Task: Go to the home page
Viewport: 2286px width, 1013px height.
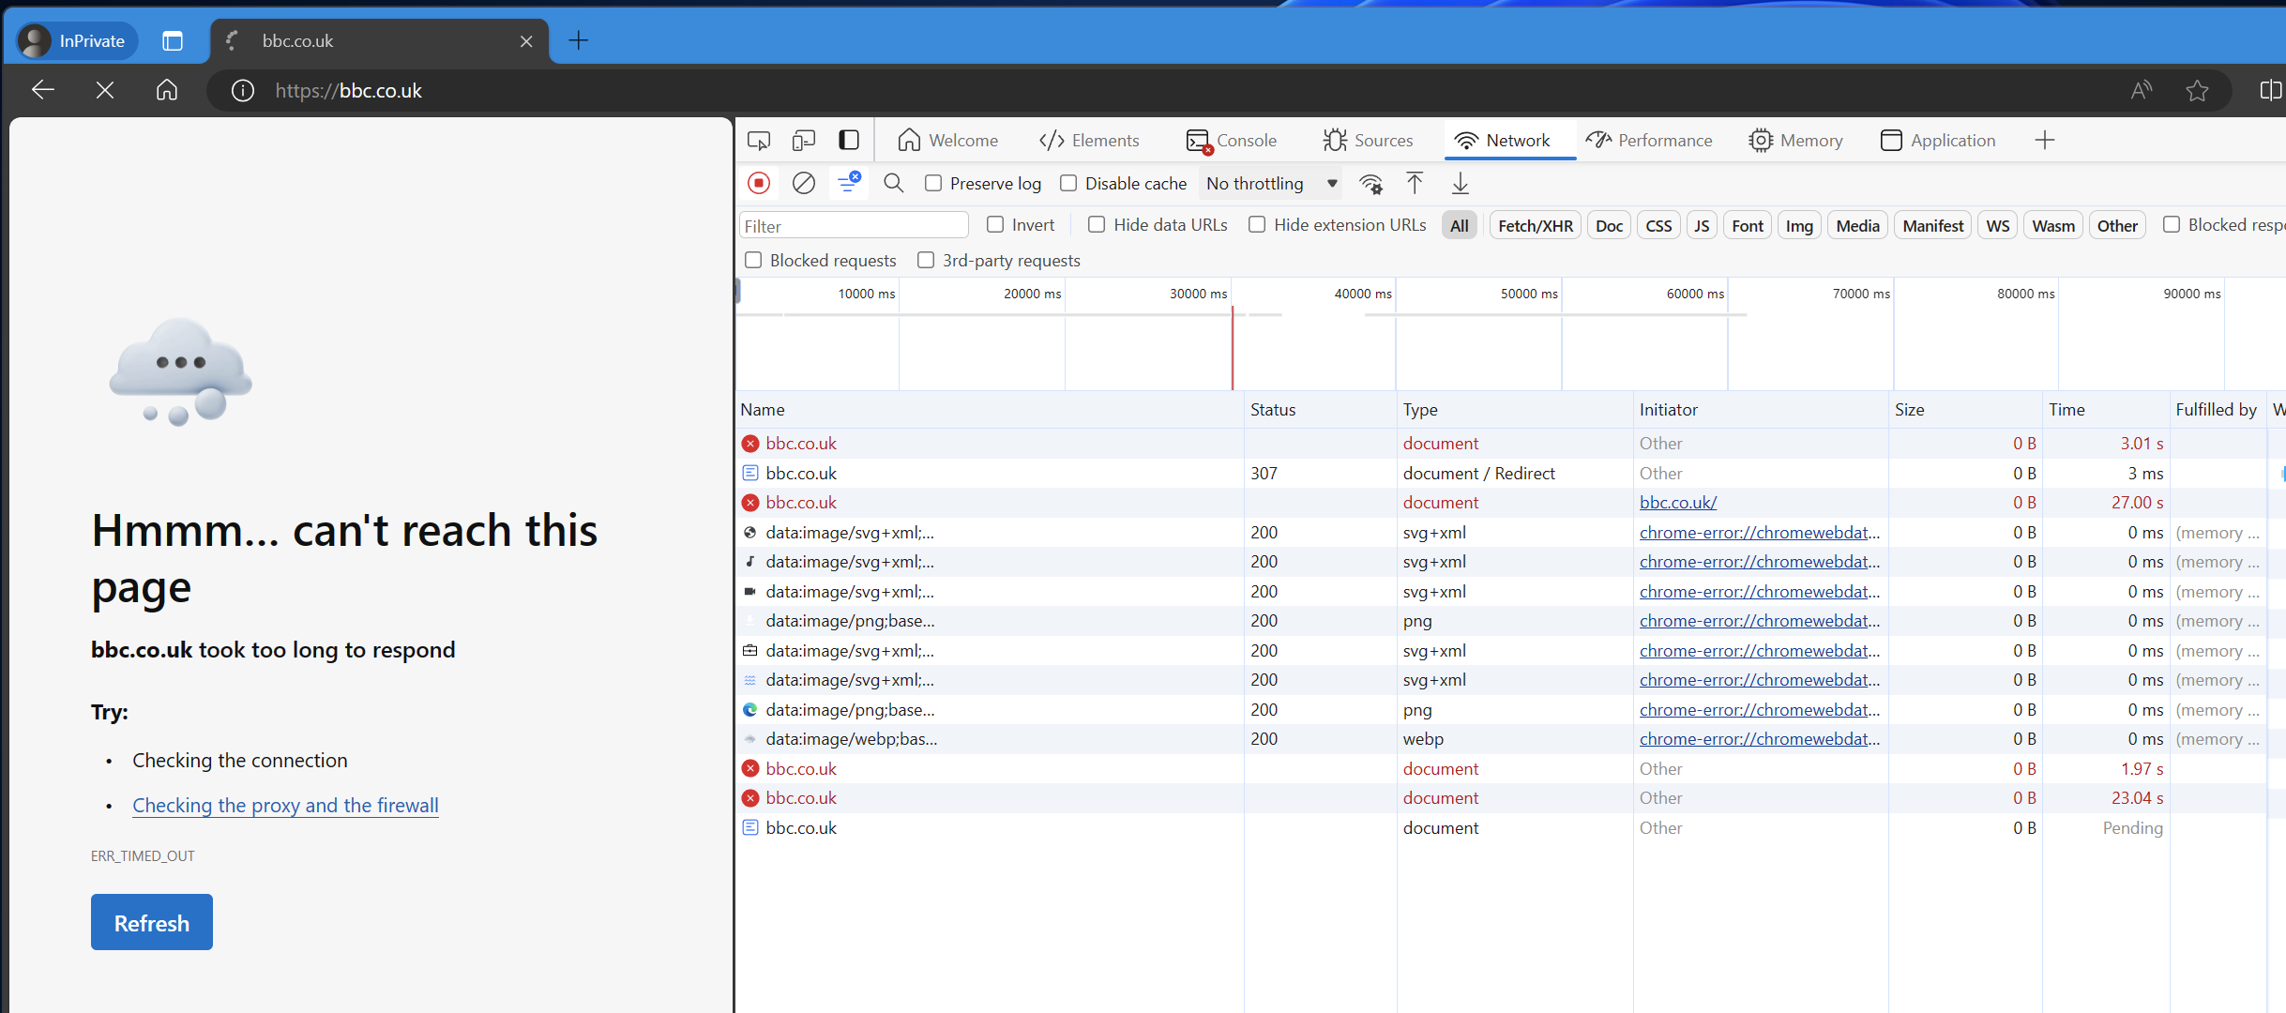Action: 167,90
